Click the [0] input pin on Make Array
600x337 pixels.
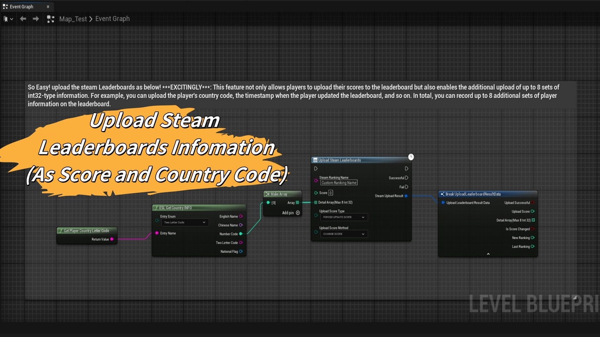point(268,203)
